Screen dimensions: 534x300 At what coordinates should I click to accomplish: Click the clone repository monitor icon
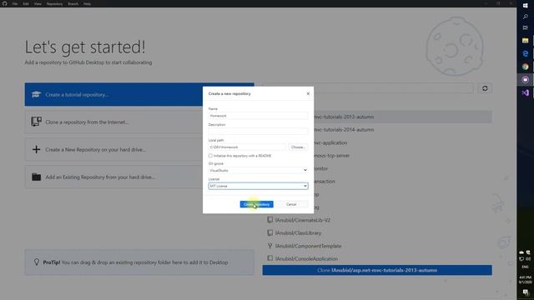[x=36, y=122]
